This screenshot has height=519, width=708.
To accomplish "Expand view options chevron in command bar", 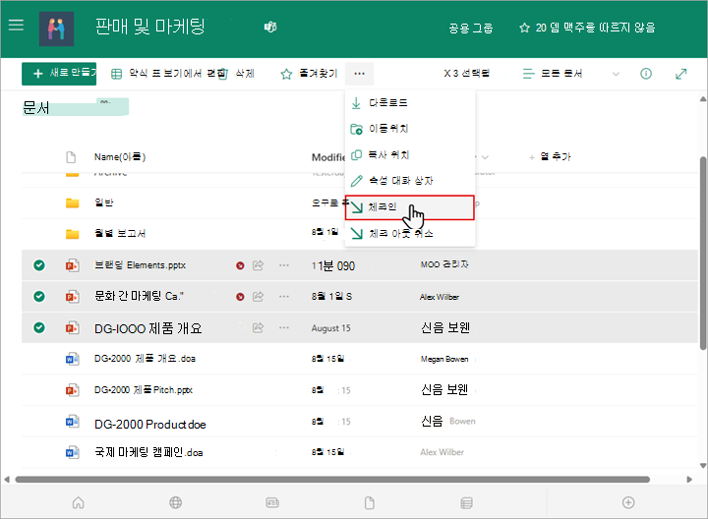I will [x=616, y=74].
